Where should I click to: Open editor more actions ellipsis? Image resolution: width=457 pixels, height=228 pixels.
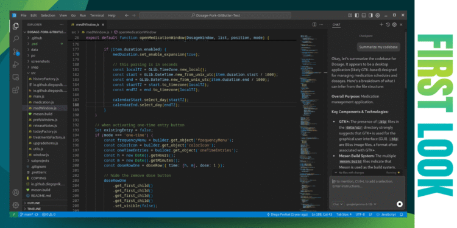pyautogui.click(x=321, y=25)
